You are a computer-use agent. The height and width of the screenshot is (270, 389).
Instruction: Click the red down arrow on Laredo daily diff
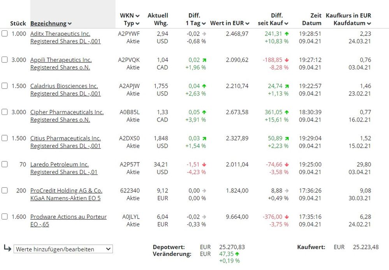tap(204, 164)
